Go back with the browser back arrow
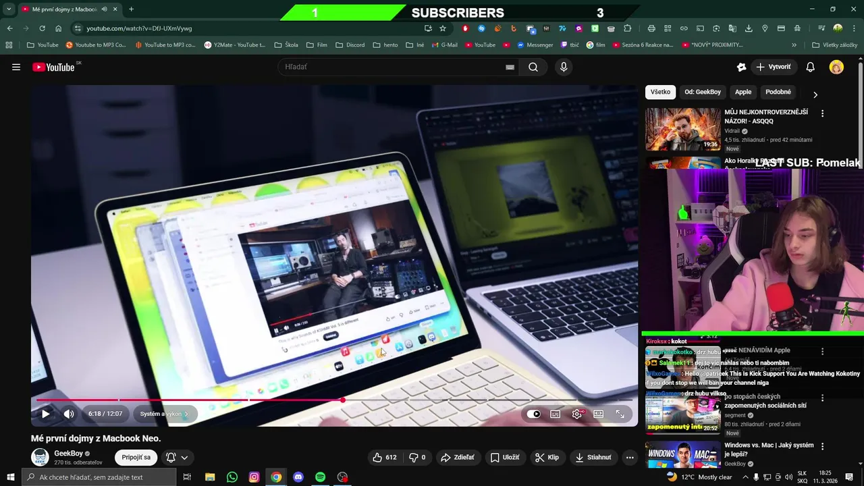Image resolution: width=864 pixels, height=486 pixels. pyautogui.click(x=9, y=28)
